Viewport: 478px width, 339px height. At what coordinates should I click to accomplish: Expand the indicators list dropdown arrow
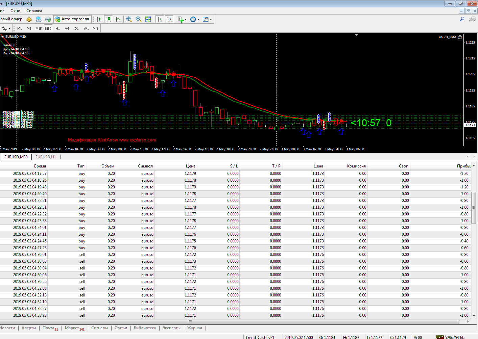186,20
